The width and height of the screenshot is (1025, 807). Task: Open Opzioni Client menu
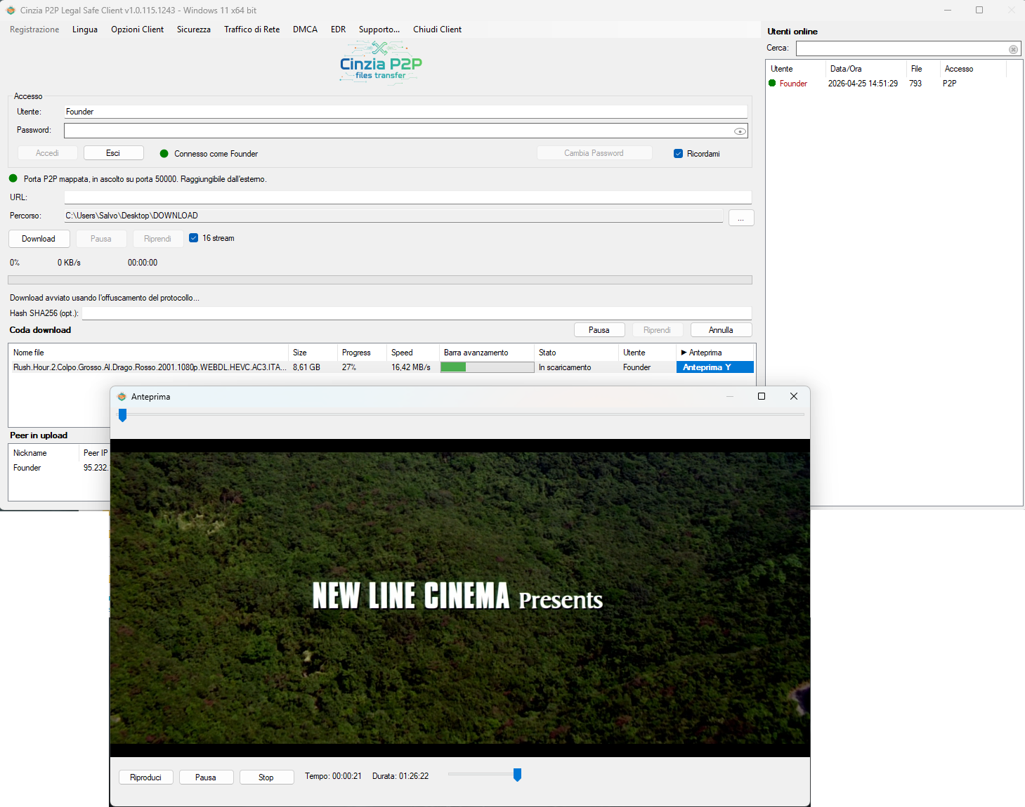[137, 29]
